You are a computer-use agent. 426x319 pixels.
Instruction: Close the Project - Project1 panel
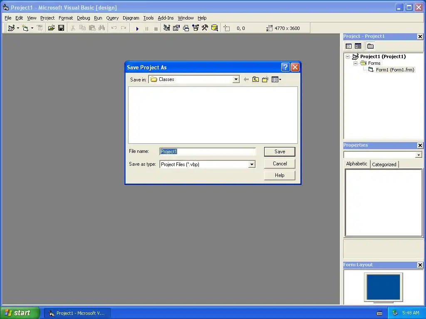point(420,37)
